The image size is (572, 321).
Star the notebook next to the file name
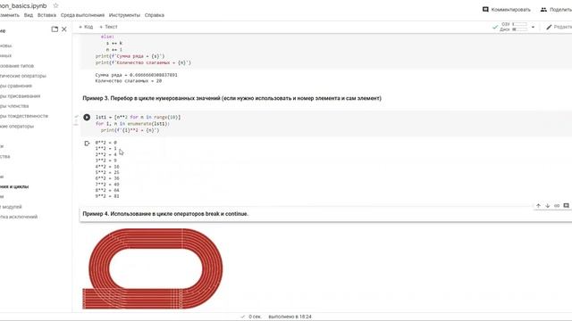[x=55, y=5]
